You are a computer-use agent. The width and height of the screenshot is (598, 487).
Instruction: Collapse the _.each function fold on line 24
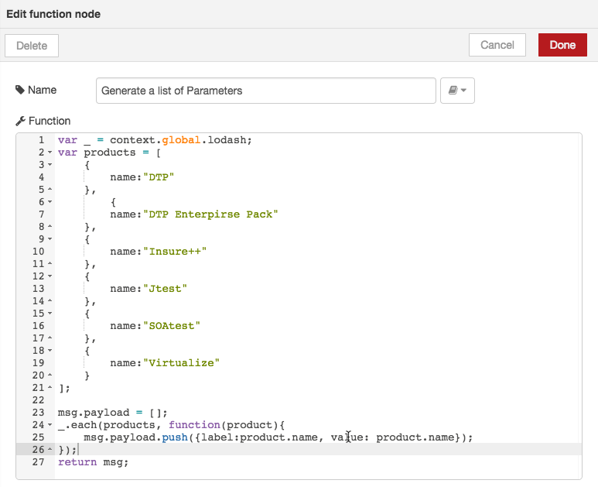click(x=50, y=425)
